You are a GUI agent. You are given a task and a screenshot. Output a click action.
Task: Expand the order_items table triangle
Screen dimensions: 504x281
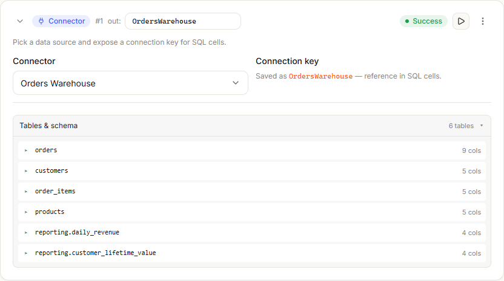(26, 192)
